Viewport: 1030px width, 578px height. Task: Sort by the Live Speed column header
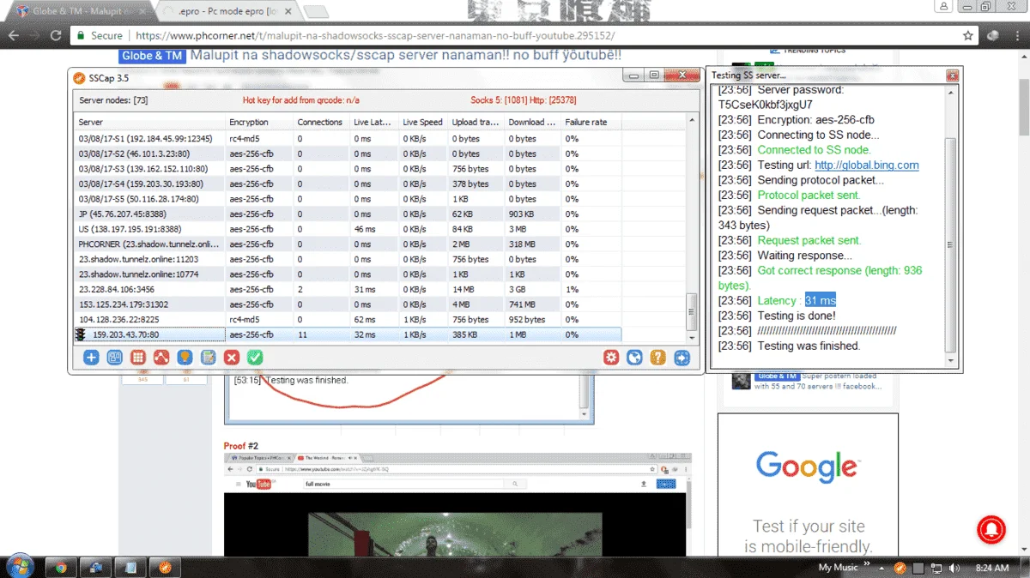pos(424,122)
